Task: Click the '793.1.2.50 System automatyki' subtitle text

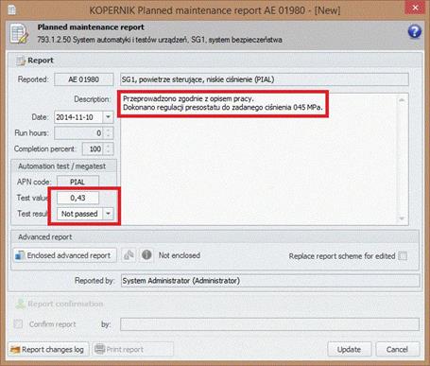Action: [x=160, y=40]
